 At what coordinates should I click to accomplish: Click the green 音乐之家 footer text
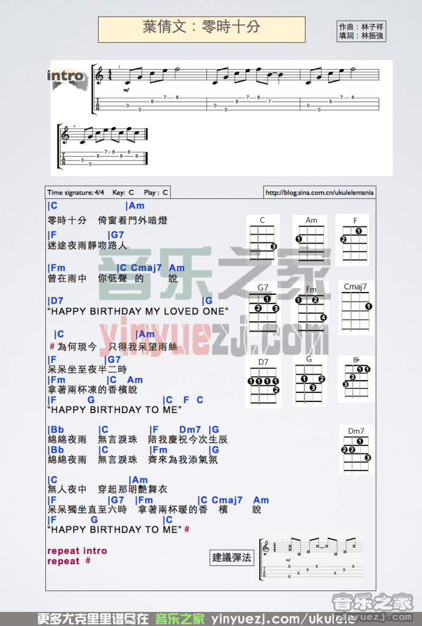click(180, 619)
